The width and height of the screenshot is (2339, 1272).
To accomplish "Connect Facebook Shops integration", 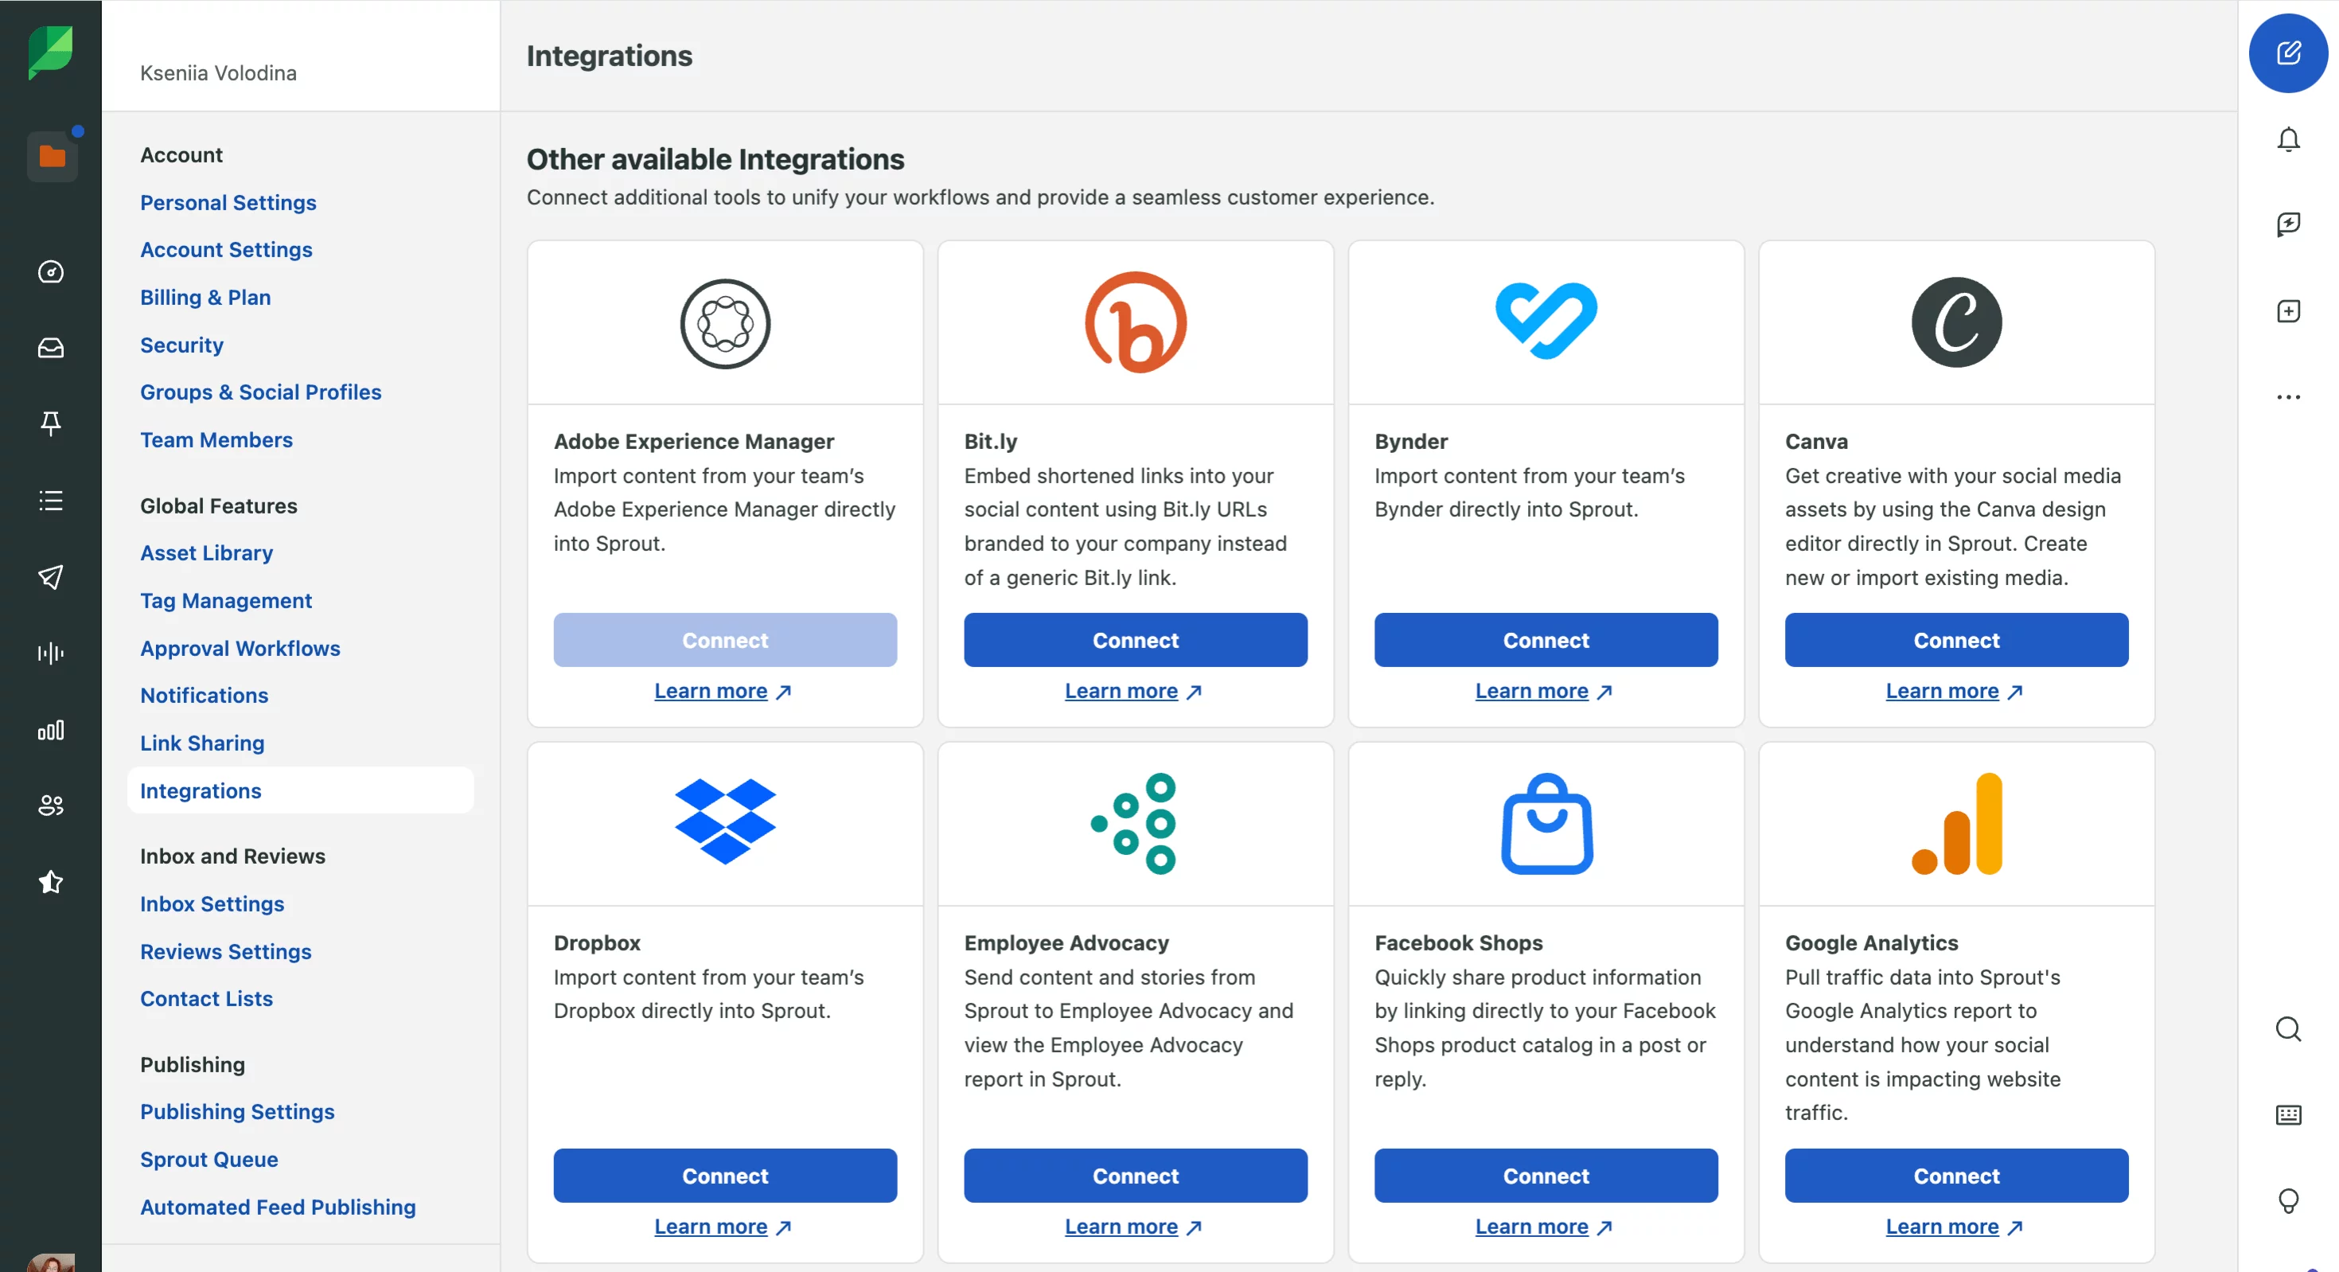I will [x=1546, y=1176].
